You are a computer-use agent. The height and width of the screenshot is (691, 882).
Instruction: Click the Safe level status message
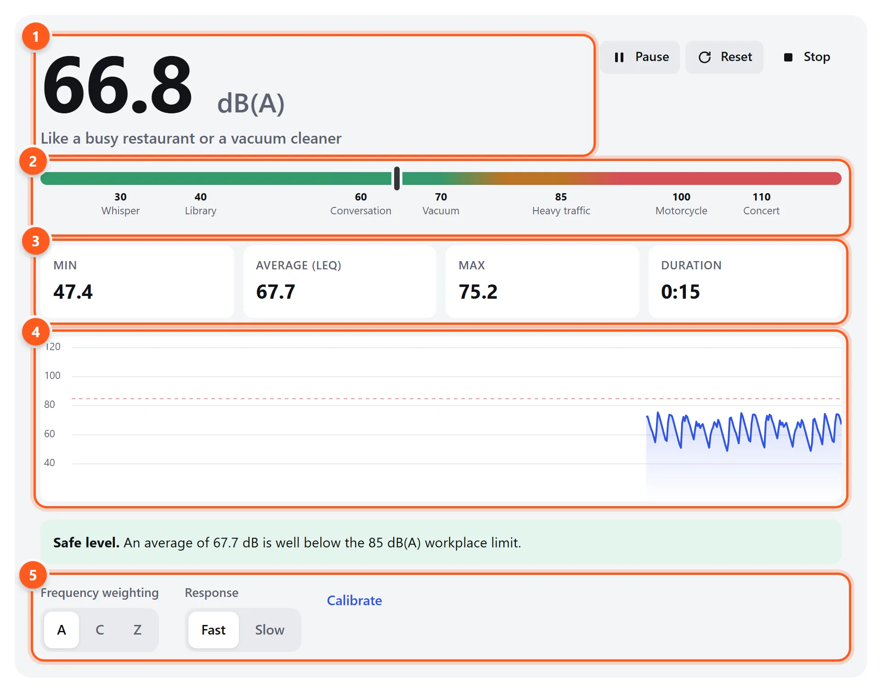pyautogui.click(x=441, y=542)
